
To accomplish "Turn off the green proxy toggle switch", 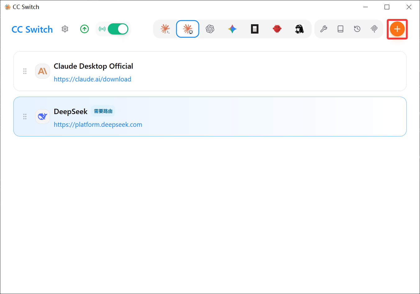I will (x=118, y=29).
